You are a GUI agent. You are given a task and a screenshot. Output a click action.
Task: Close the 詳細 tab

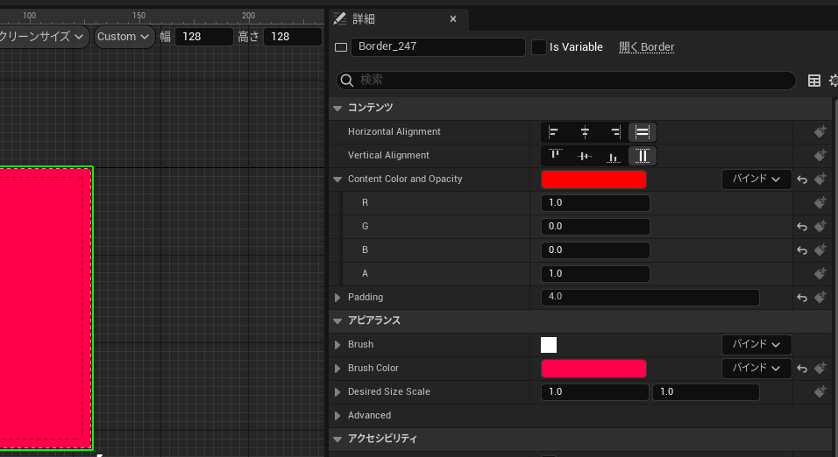[453, 19]
